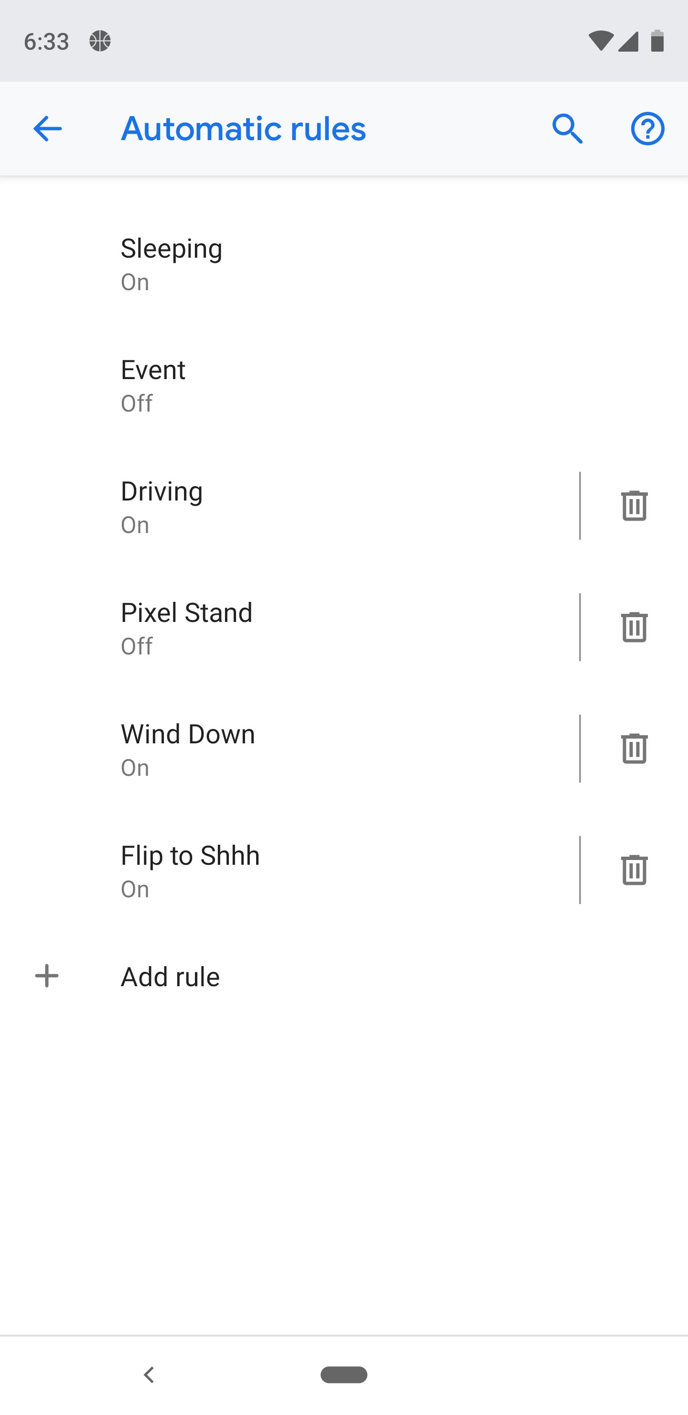688x1415 pixels.
Task: Tap the system back chevron in the navigation bar
Action: tap(148, 1374)
